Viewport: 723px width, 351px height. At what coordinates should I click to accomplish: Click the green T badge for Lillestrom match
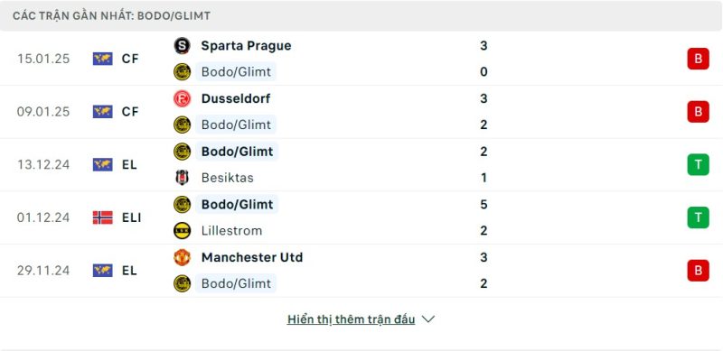698,217
